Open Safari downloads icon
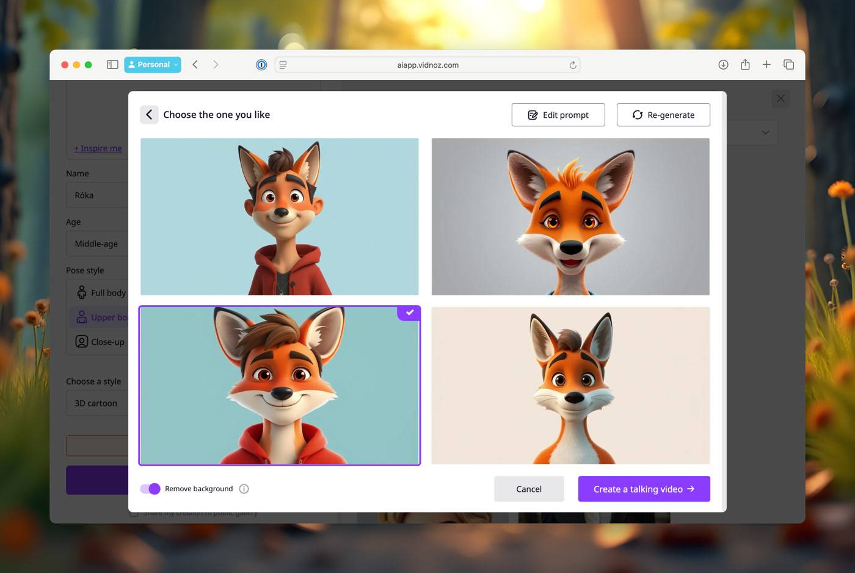The height and width of the screenshot is (573, 855). click(x=723, y=65)
